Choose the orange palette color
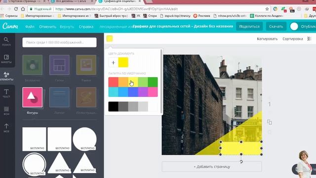The width and height of the screenshot is (316, 178). click(x=123, y=82)
